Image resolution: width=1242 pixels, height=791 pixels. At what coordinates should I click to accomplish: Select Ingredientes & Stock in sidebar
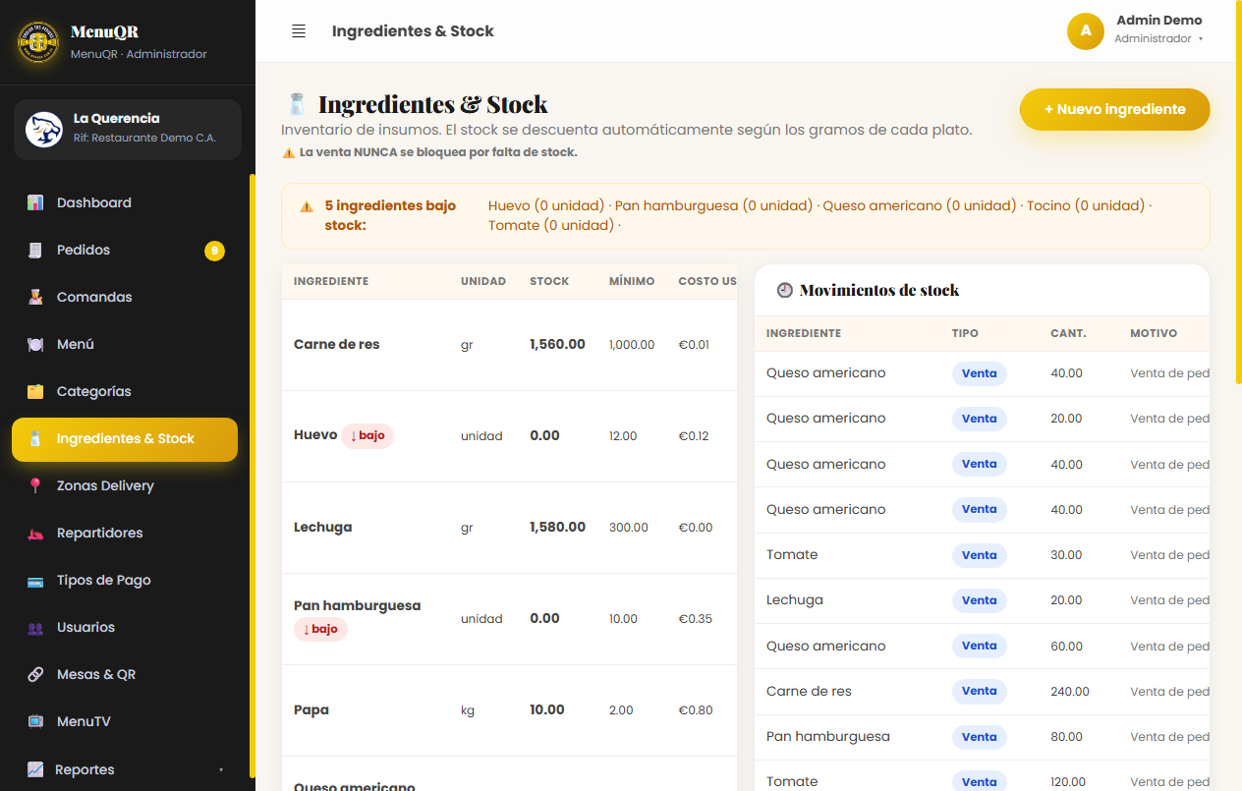tap(125, 439)
